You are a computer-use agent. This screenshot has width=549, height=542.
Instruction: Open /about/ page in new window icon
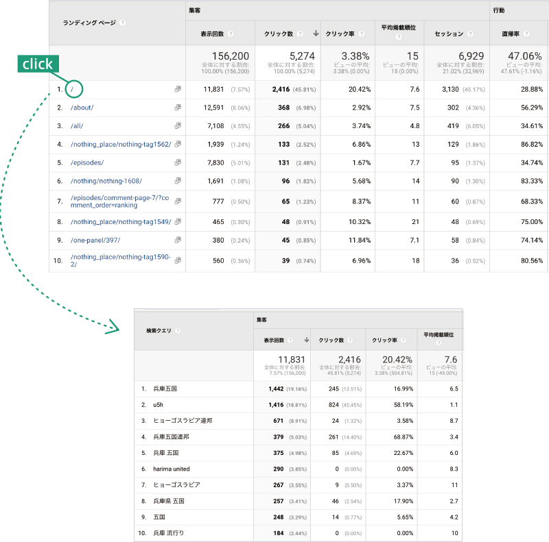tap(178, 108)
